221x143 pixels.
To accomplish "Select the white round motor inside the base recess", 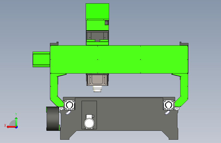I will pos(89,123).
